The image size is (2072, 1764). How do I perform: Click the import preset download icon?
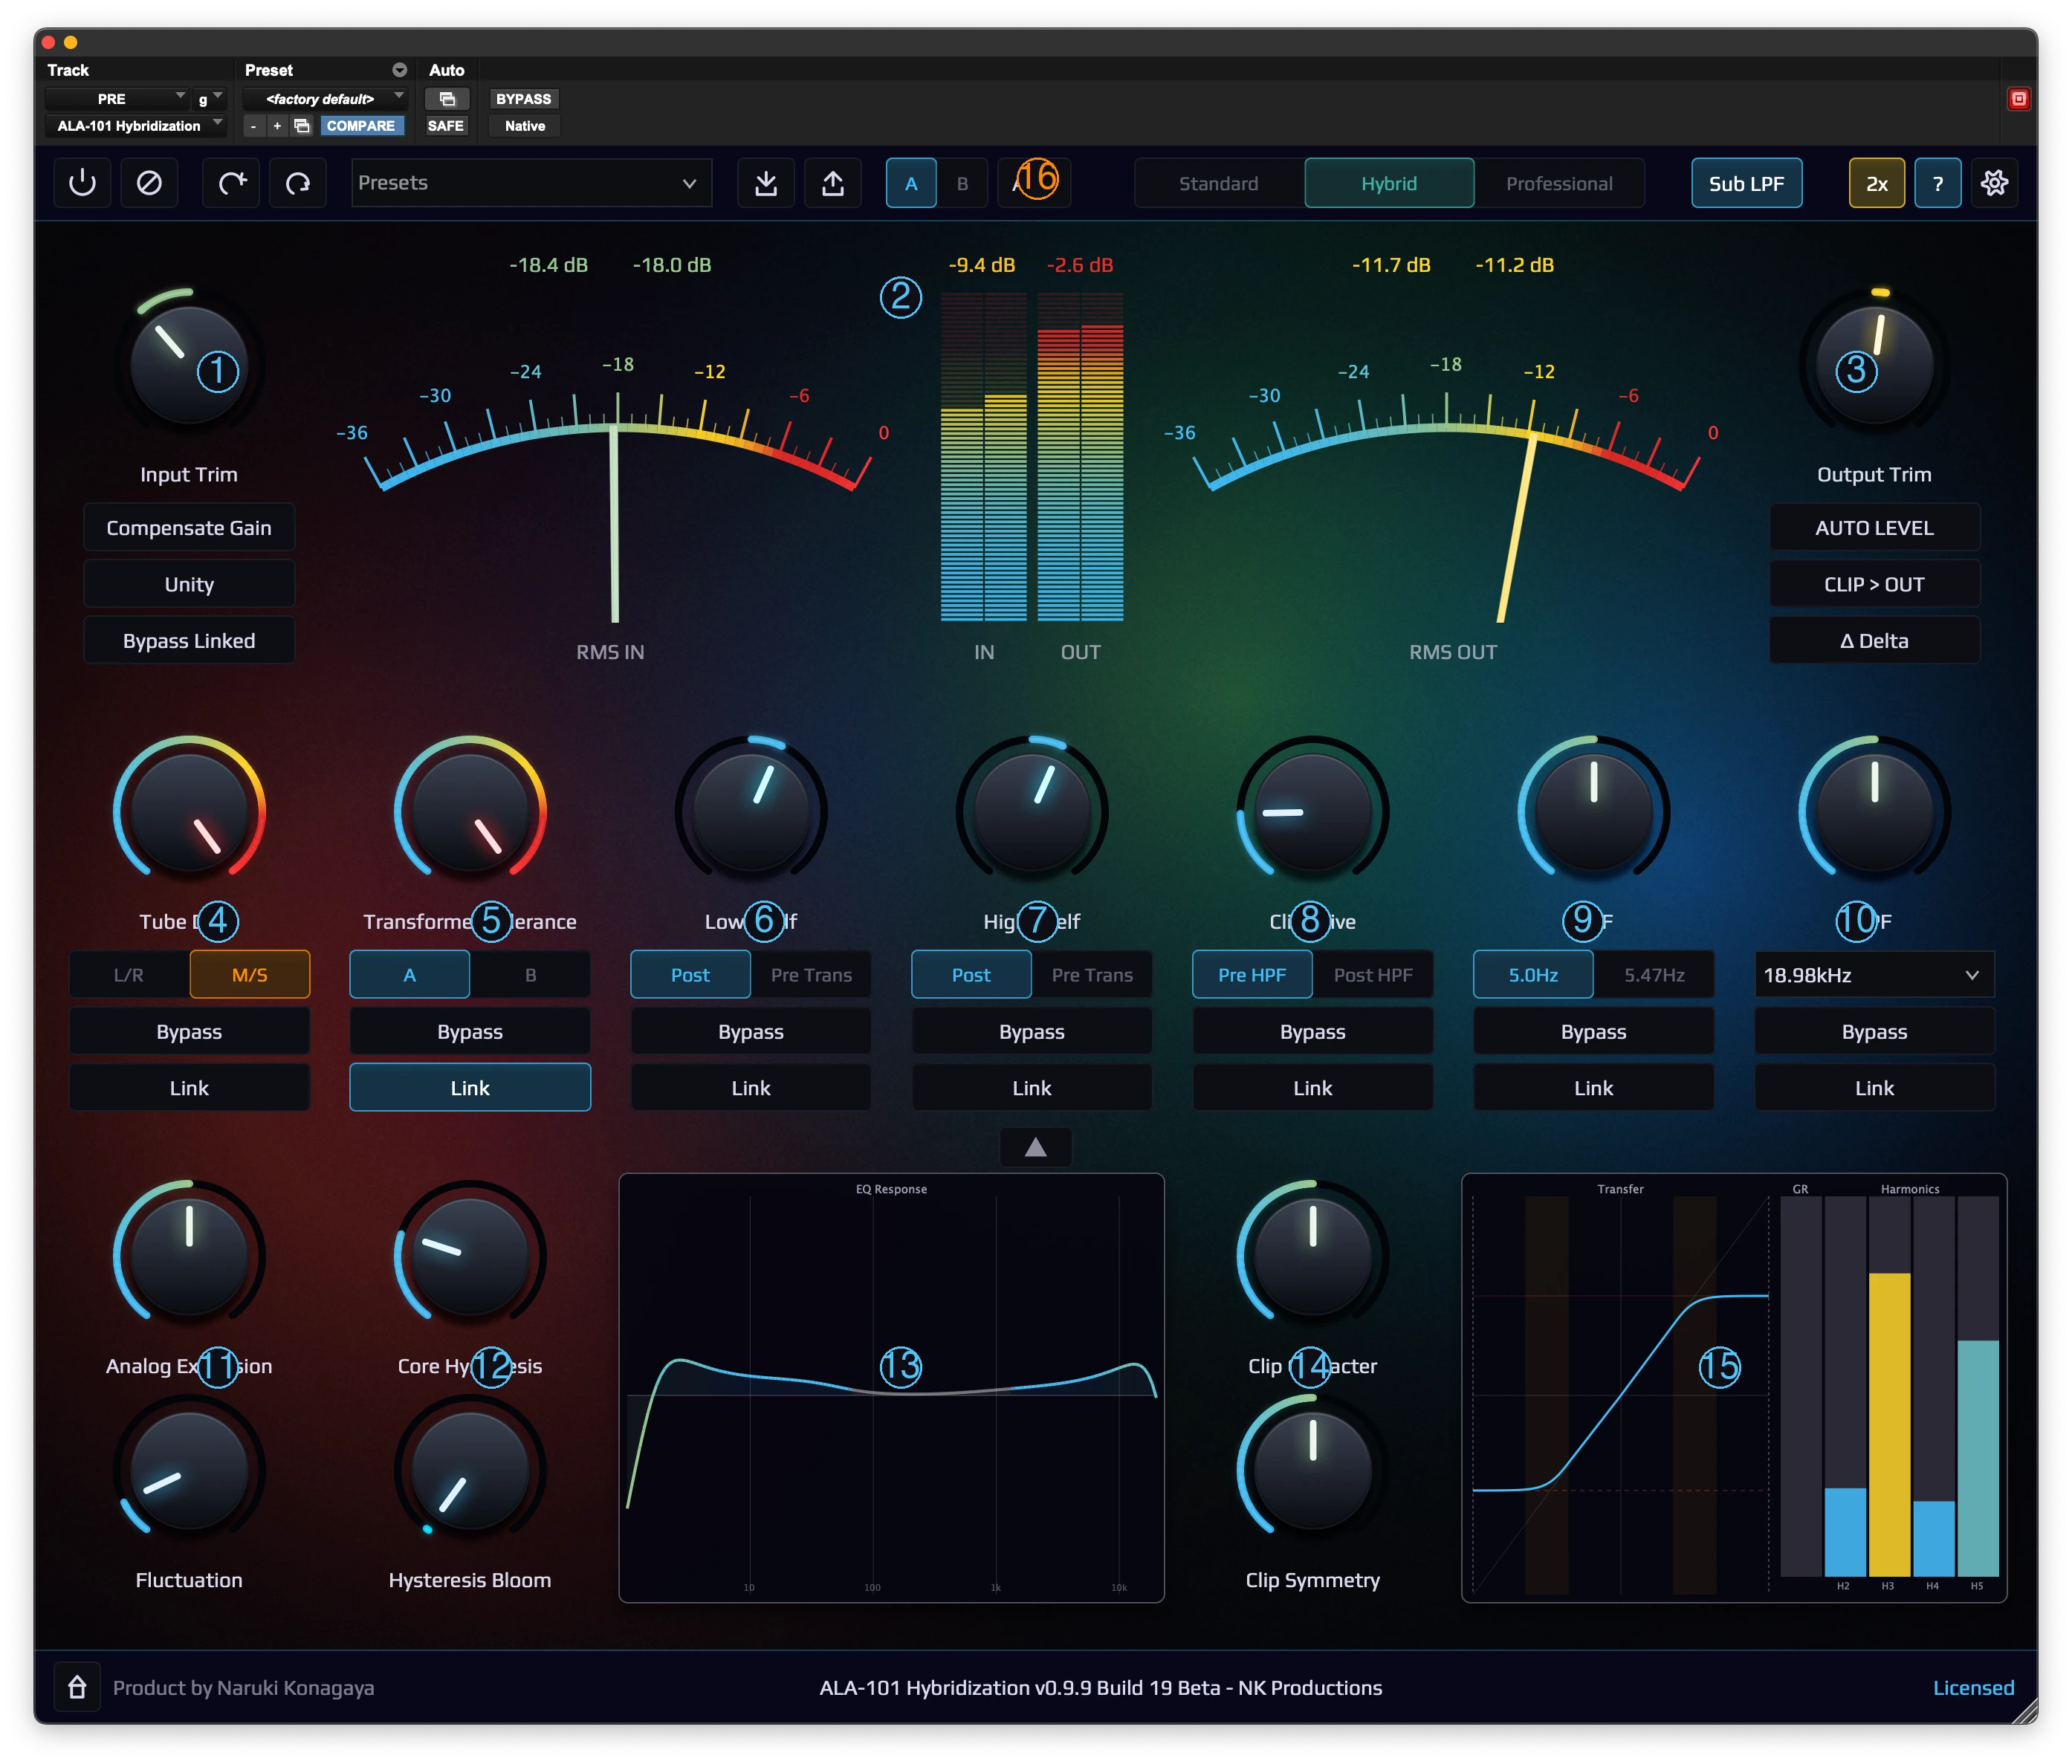pyautogui.click(x=766, y=183)
